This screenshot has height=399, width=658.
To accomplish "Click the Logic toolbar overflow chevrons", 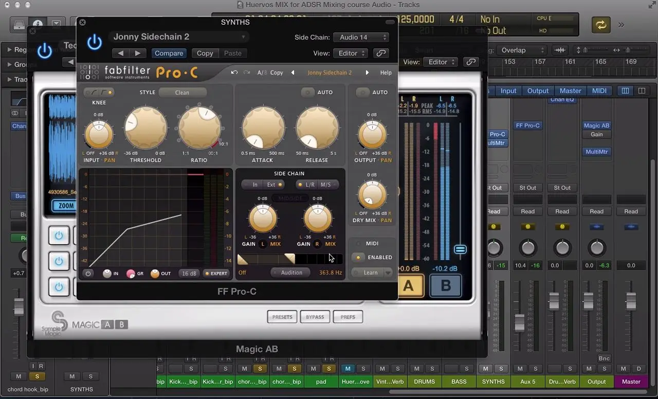I will click(x=621, y=24).
